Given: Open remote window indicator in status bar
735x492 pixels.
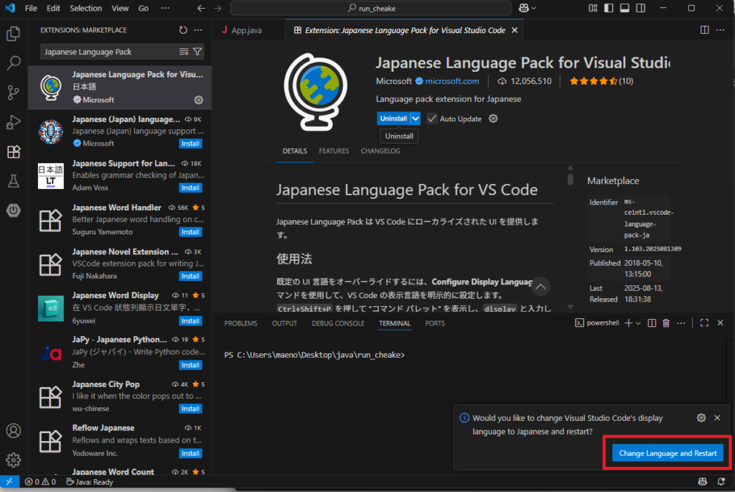Looking at the screenshot, I should pos(9,482).
